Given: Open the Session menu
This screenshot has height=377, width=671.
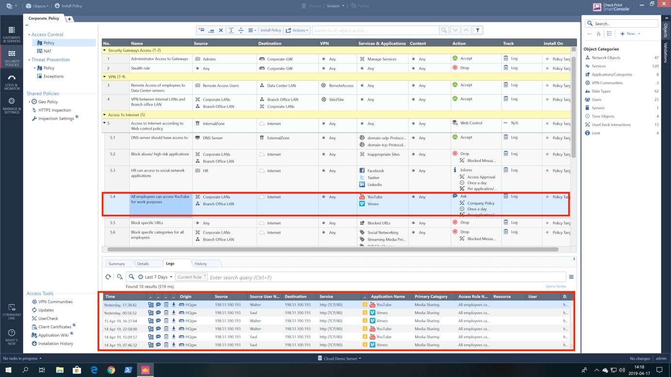Looking at the screenshot, I should point(335,6).
